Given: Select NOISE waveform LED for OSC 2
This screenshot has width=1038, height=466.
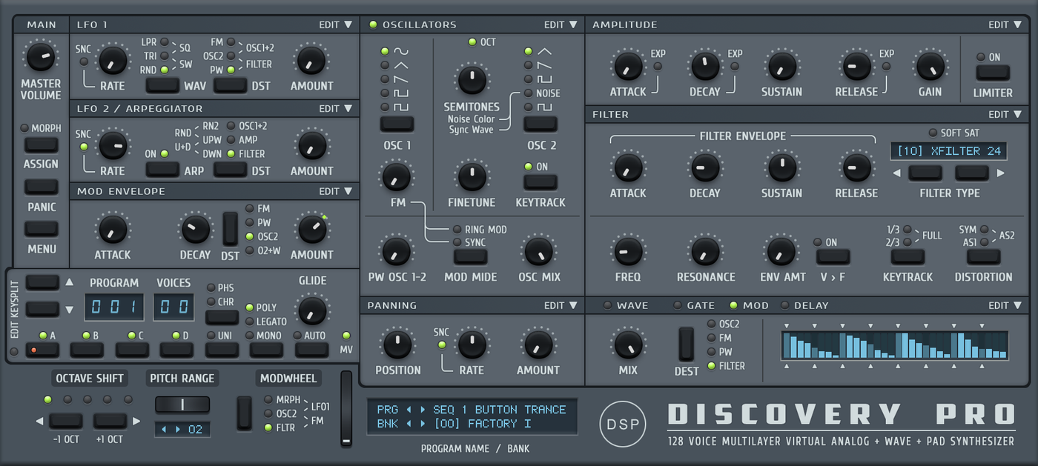Looking at the screenshot, I should (x=528, y=93).
